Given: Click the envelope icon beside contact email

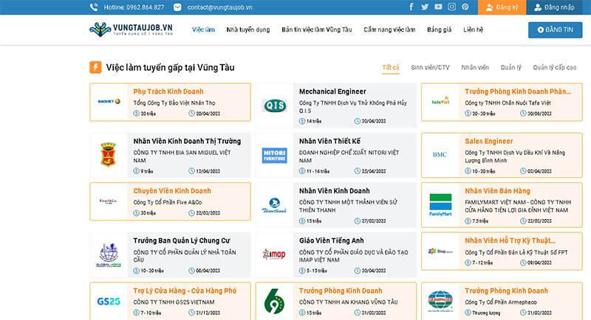Looking at the screenshot, I should 177,7.
